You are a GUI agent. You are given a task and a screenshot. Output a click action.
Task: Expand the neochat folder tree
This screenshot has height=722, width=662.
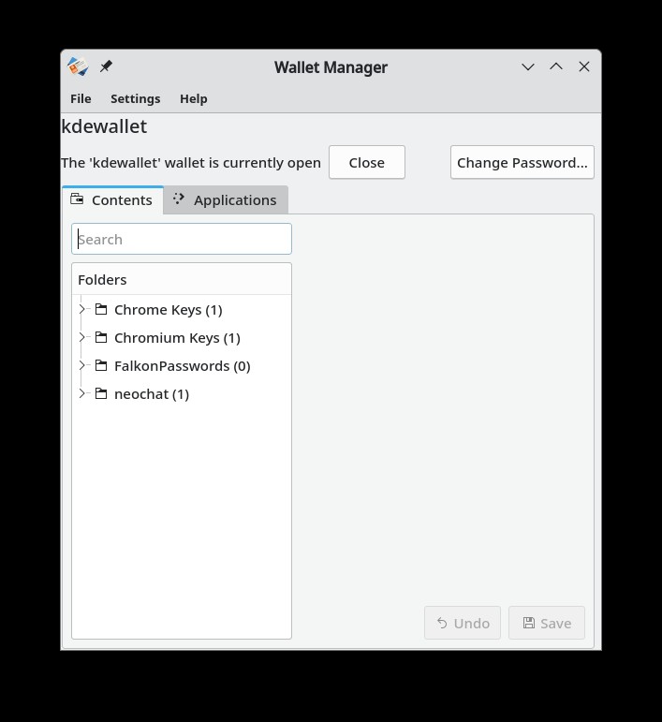[82, 393]
